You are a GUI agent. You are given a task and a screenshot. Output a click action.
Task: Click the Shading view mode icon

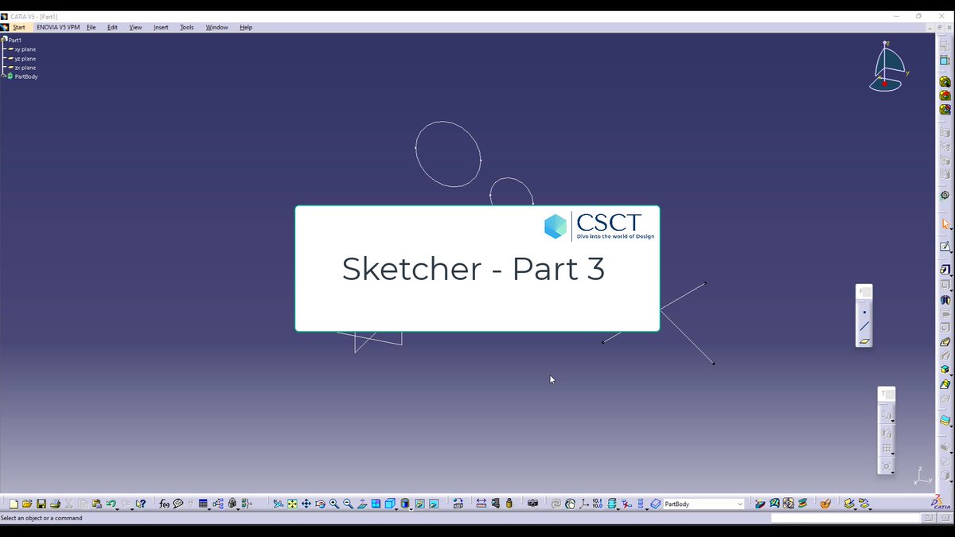tap(405, 504)
